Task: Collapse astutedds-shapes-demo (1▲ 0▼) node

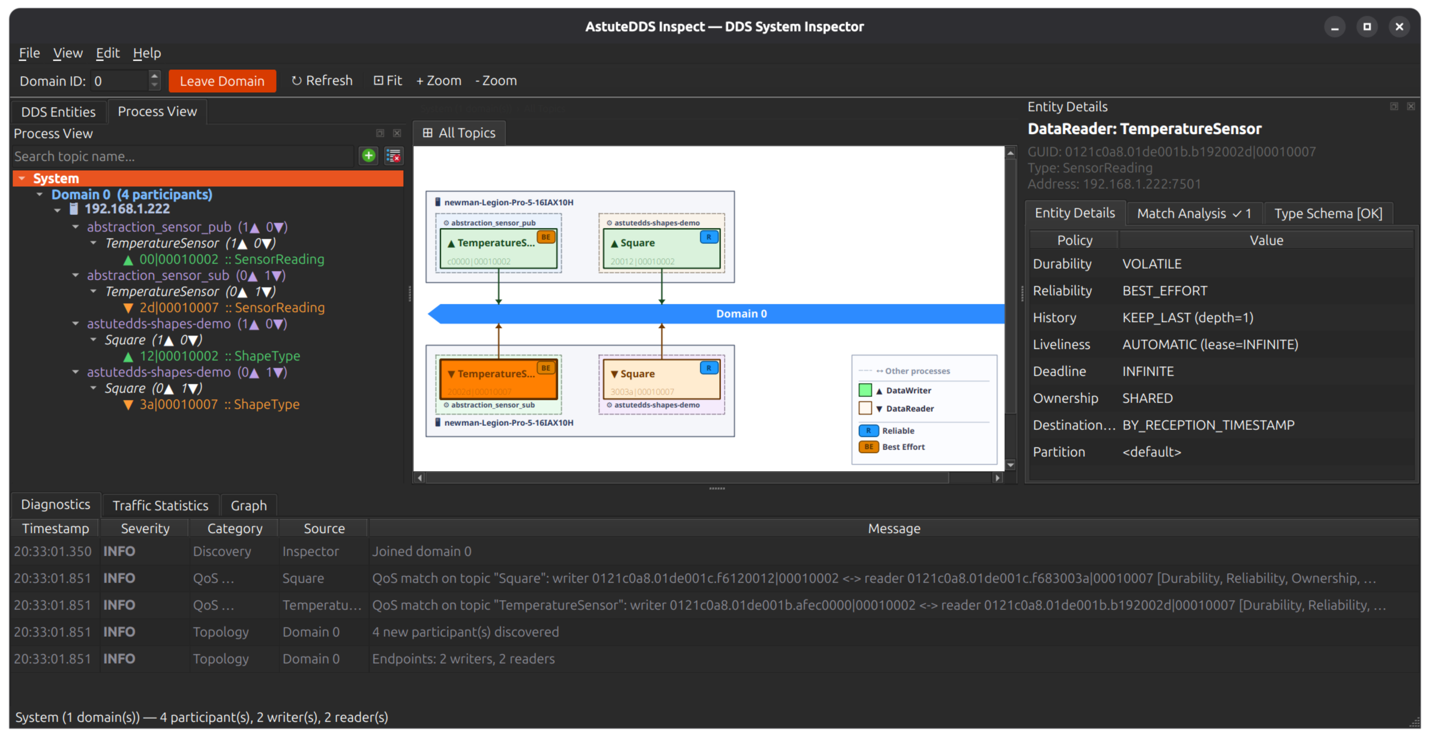Action: coord(75,323)
